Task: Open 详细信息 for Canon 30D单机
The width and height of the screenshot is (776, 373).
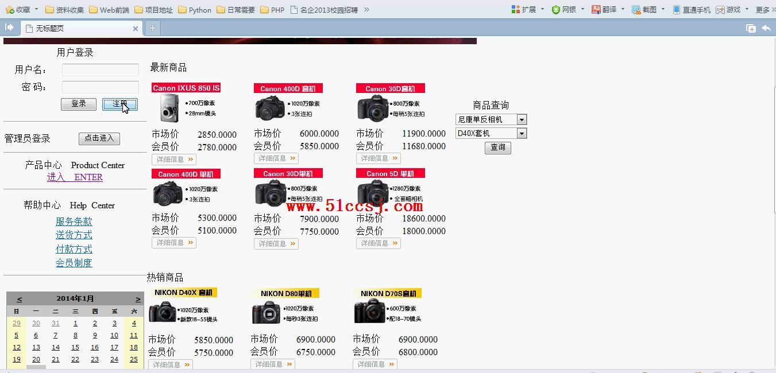Action: [x=276, y=244]
